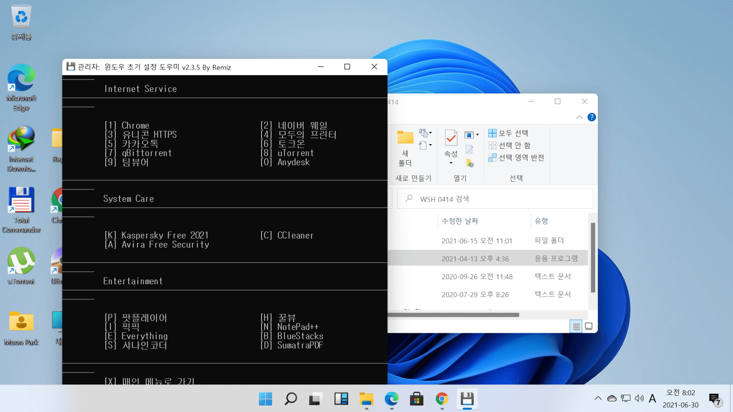Open Windows Start button
The height and width of the screenshot is (412, 733).
click(x=265, y=399)
